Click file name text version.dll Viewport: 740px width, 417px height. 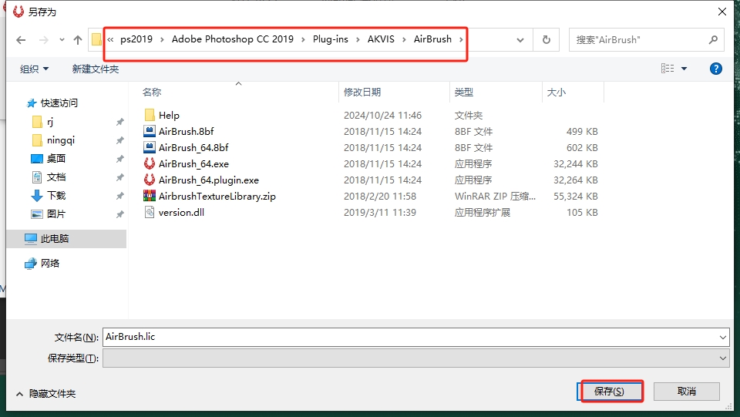pyautogui.click(x=181, y=212)
